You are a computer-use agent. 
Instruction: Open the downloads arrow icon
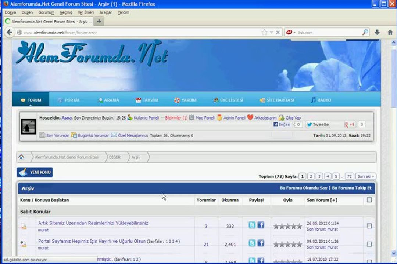click(x=377, y=32)
